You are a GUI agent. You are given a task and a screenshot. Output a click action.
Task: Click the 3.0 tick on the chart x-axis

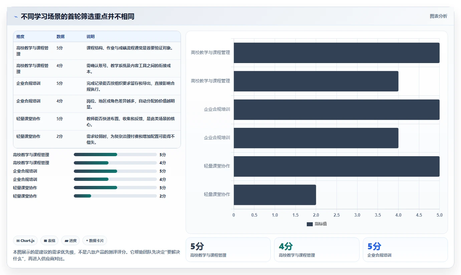click(x=357, y=215)
